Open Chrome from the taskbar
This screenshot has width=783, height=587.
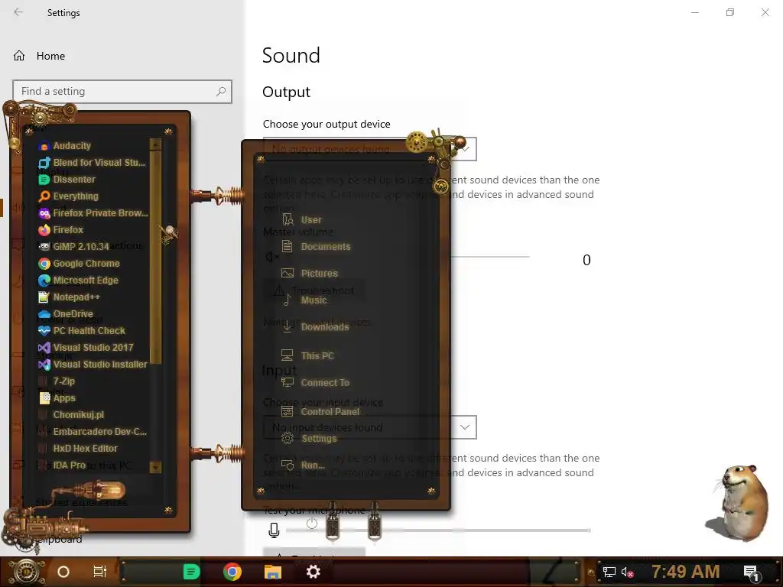pyautogui.click(x=232, y=572)
